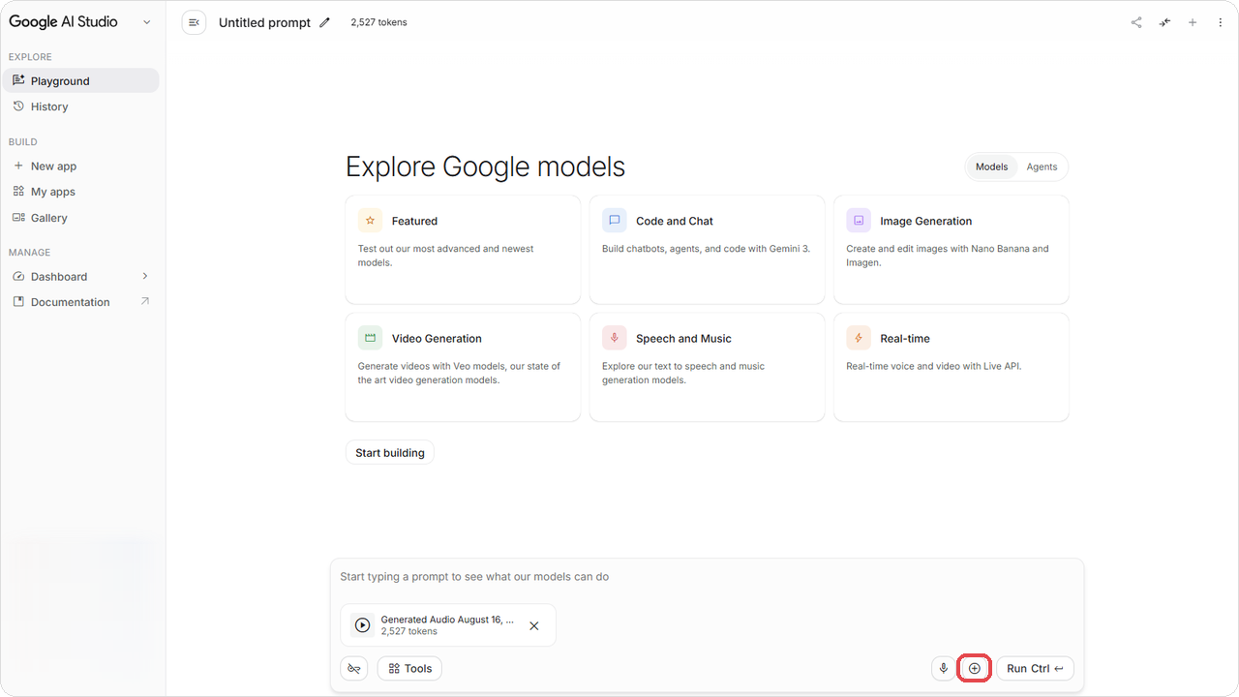
Task: Expand the Google AI Studio dropdown chevron
Action: (x=147, y=22)
